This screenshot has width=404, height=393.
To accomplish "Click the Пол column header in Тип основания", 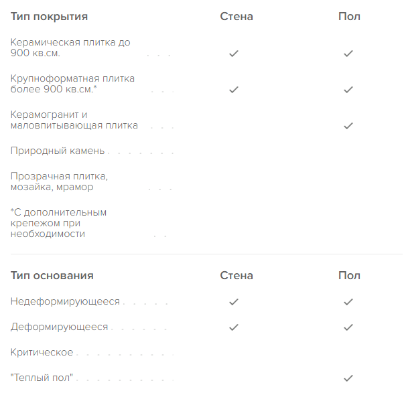I will [x=349, y=276].
